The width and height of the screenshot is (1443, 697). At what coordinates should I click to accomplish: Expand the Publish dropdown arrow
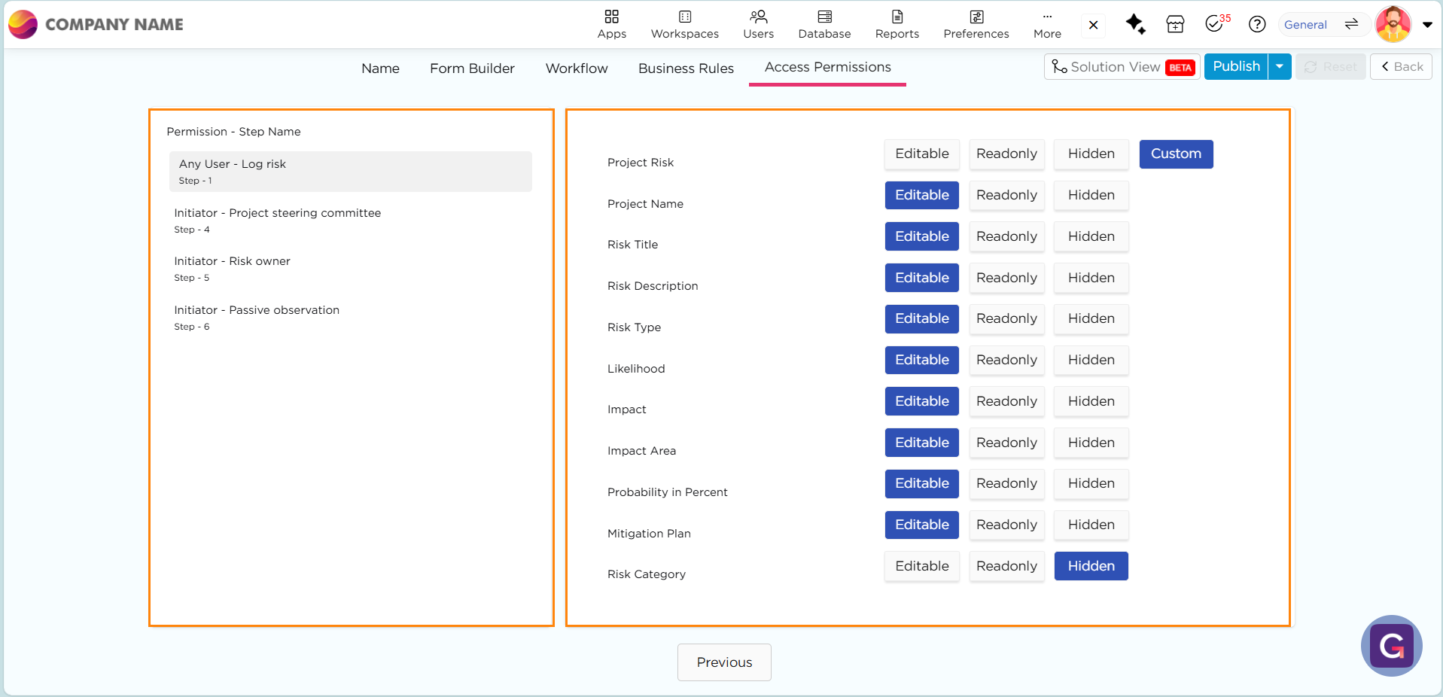[1280, 66]
